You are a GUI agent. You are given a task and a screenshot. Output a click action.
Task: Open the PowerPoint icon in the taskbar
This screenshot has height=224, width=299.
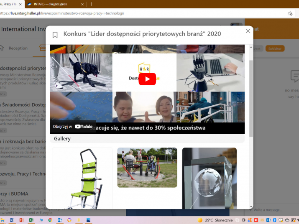coord(21,220)
